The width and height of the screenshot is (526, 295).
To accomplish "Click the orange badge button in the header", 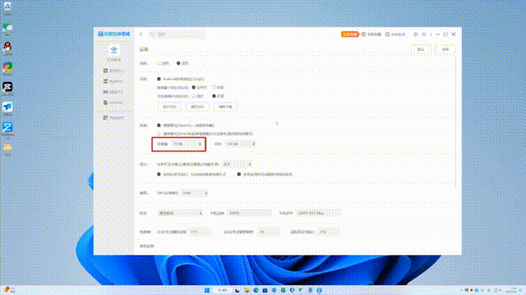I will tap(349, 34).
